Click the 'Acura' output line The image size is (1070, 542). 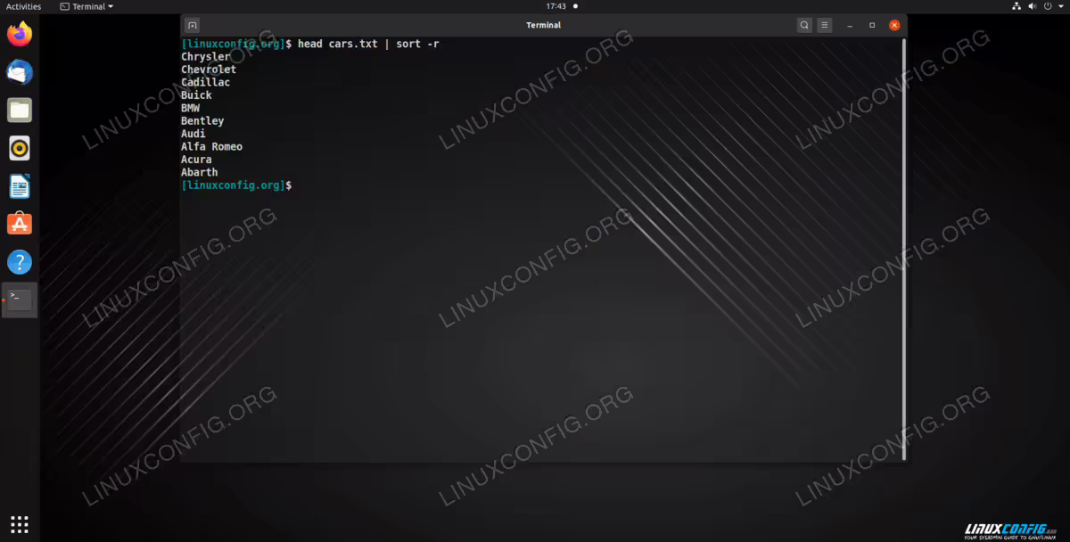(196, 160)
